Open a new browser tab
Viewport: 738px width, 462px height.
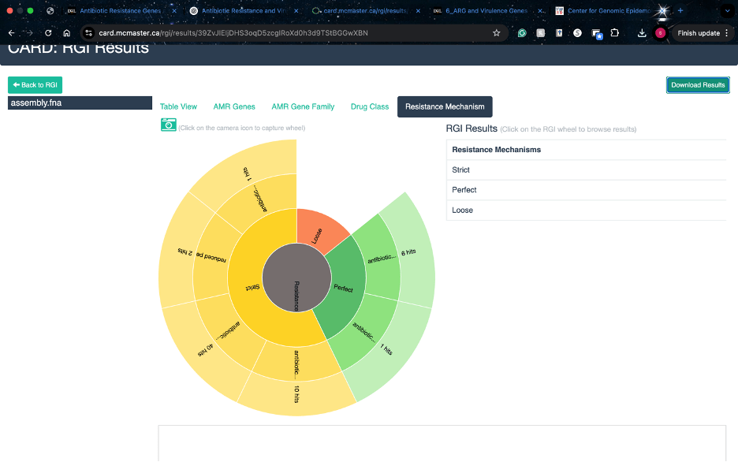coord(680,11)
